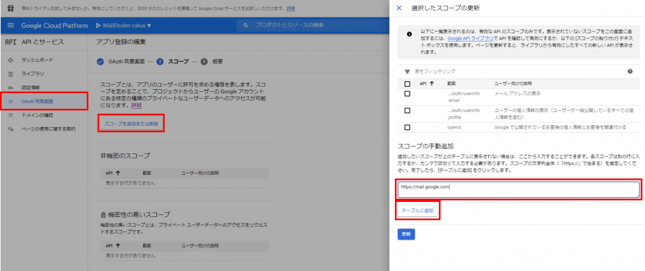Open ページの使用に関する契約 in the sidebar

49,129
